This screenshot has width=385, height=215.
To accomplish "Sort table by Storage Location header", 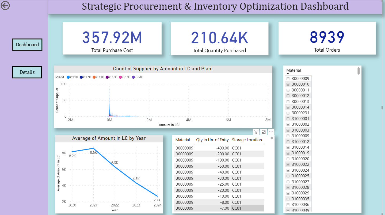I will (247, 140).
